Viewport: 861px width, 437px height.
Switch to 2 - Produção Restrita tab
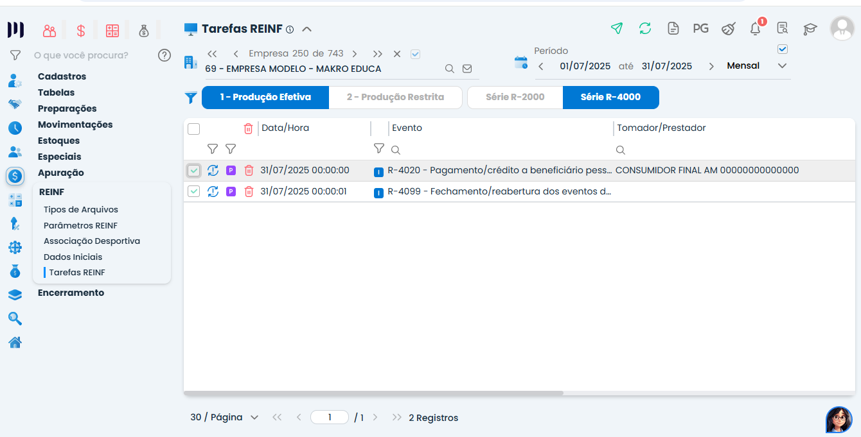click(395, 98)
